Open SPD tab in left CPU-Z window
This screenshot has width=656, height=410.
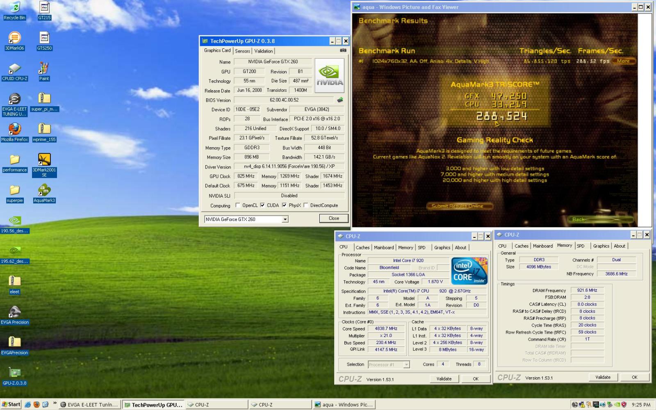(x=421, y=248)
